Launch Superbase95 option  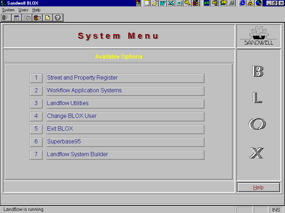[x=125, y=142]
